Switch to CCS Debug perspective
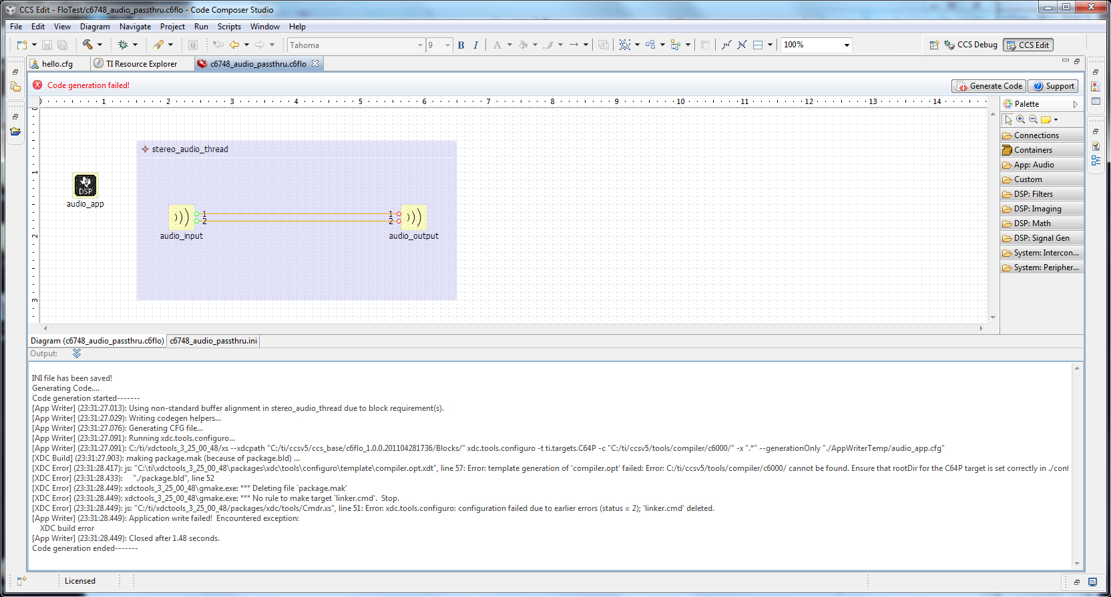 coord(971,45)
